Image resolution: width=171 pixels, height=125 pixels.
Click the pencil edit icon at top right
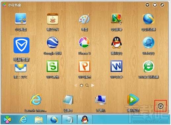(x=162, y=5)
